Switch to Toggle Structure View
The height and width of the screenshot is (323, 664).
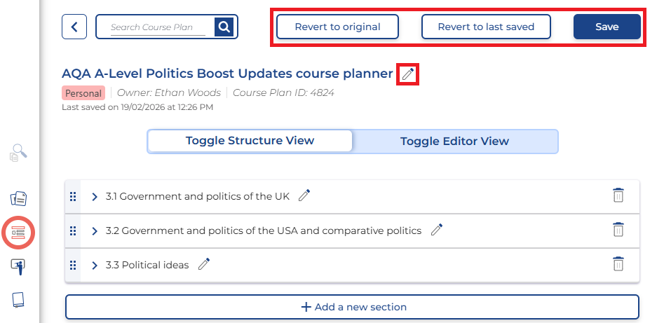coord(250,141)
